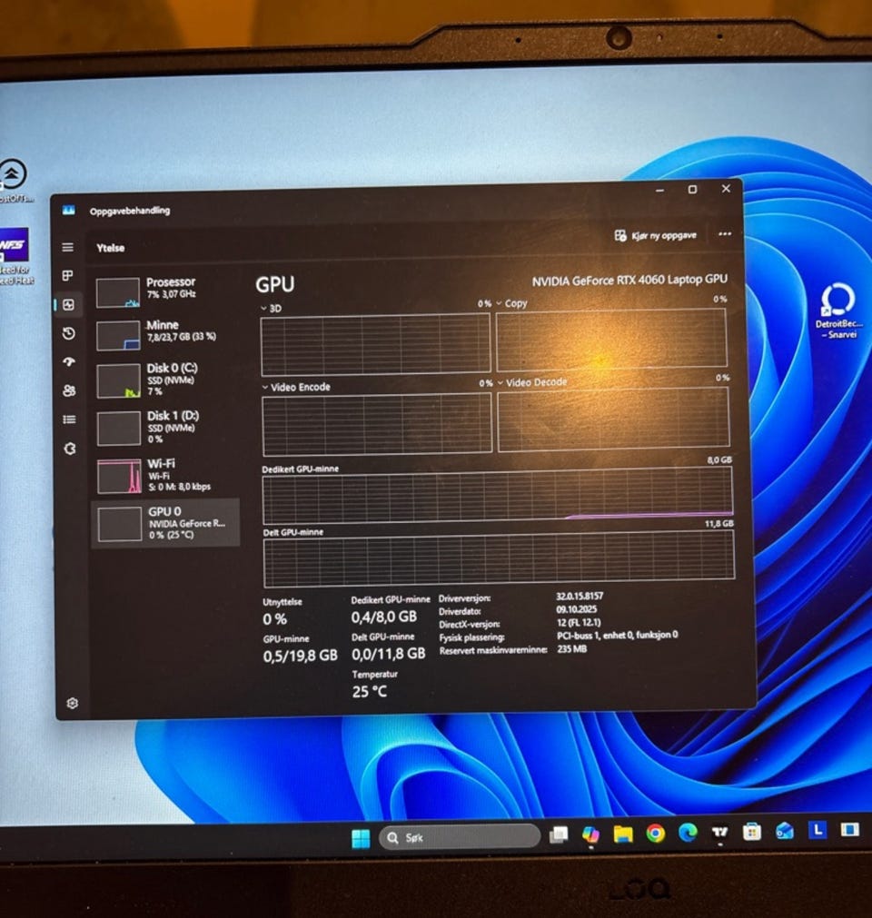Open Outlook mail from taskbar

coord(784,831)
